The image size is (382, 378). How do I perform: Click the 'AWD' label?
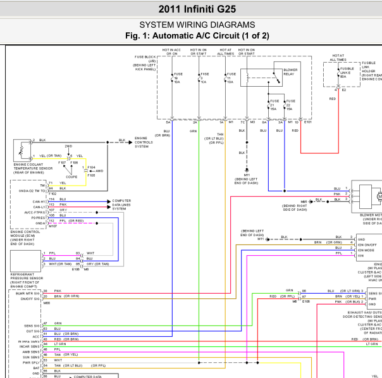99,171
